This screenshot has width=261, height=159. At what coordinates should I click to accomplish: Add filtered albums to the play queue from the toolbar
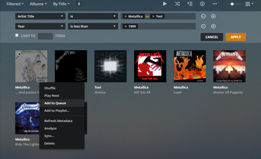tap(190, 4)
